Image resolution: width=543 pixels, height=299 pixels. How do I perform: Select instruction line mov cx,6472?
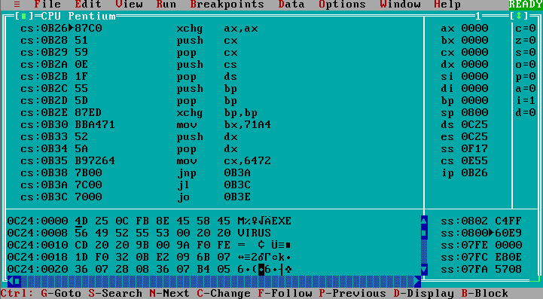pyautogui.click(x=146, y=160)
